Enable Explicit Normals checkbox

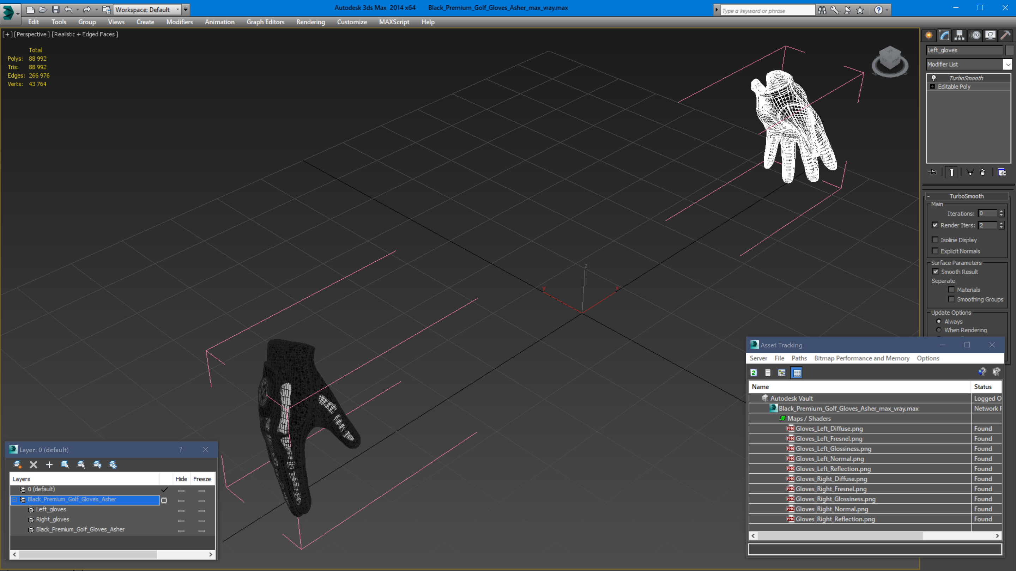click(x=935, y=251)
